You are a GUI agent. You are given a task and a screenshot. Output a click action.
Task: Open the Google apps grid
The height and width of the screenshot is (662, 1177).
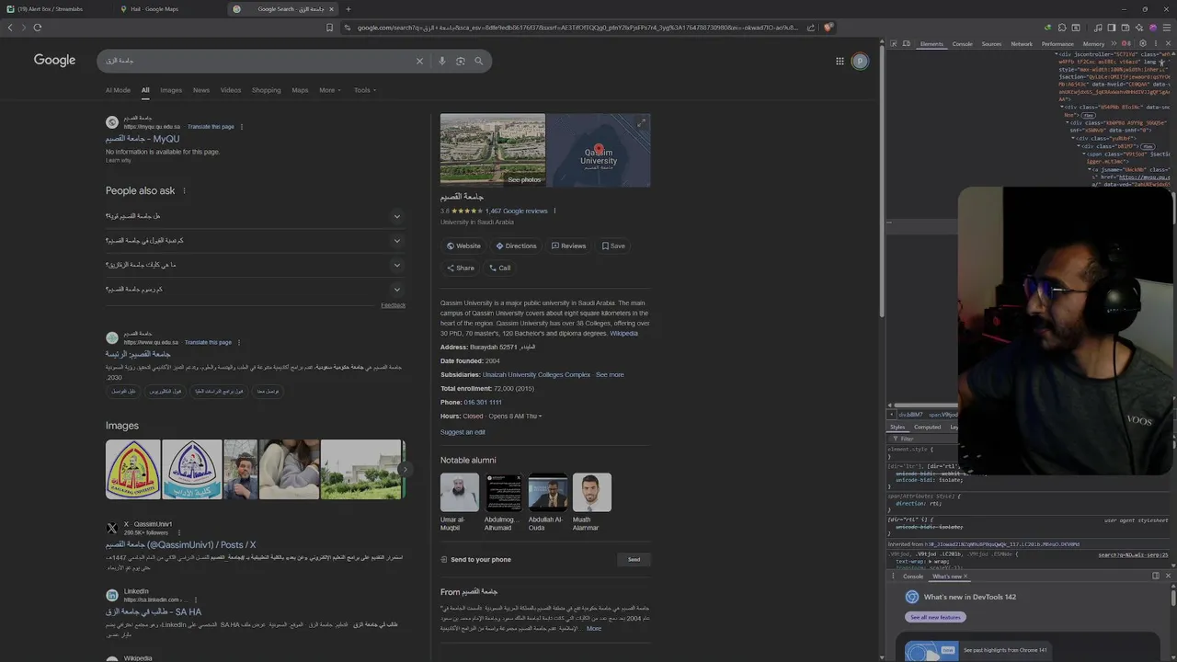click(840, 61)
